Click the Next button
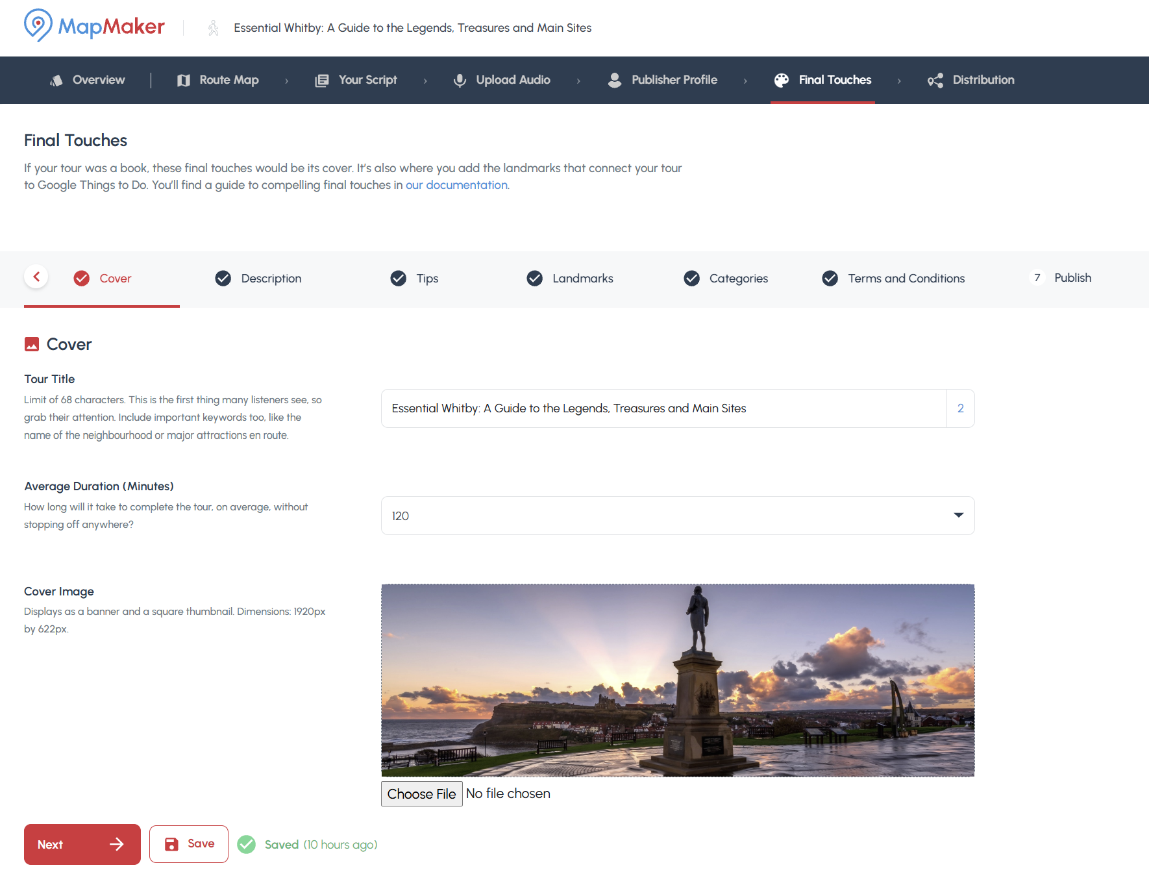Viewport: 1149px width, 874px height. click(x=82, y=844)
